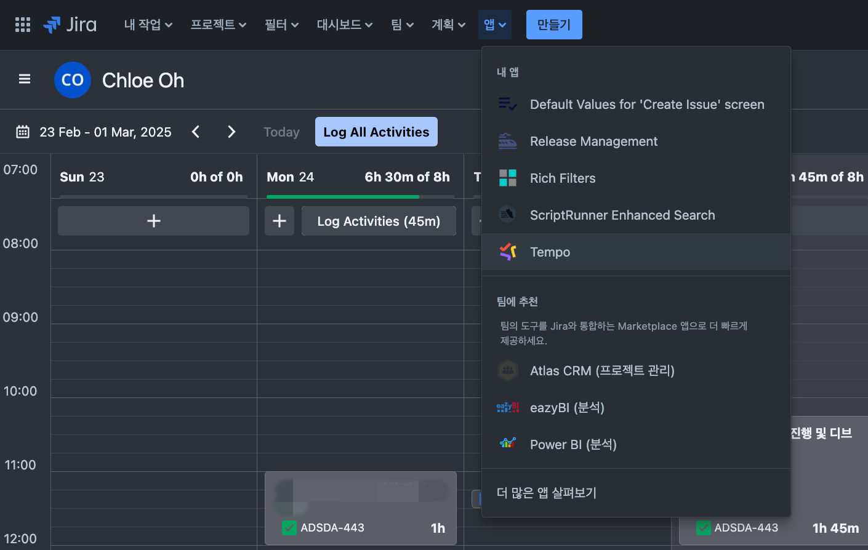The width and height of the screenshot is (868, 550).
Task: Select Release Management menu item
Action: (x=636, y=141)
